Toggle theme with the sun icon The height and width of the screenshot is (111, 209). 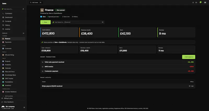pyautogui.click(x=193, y=3)
